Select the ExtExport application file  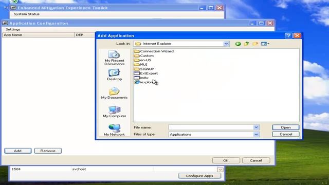[x=146, y=73]
